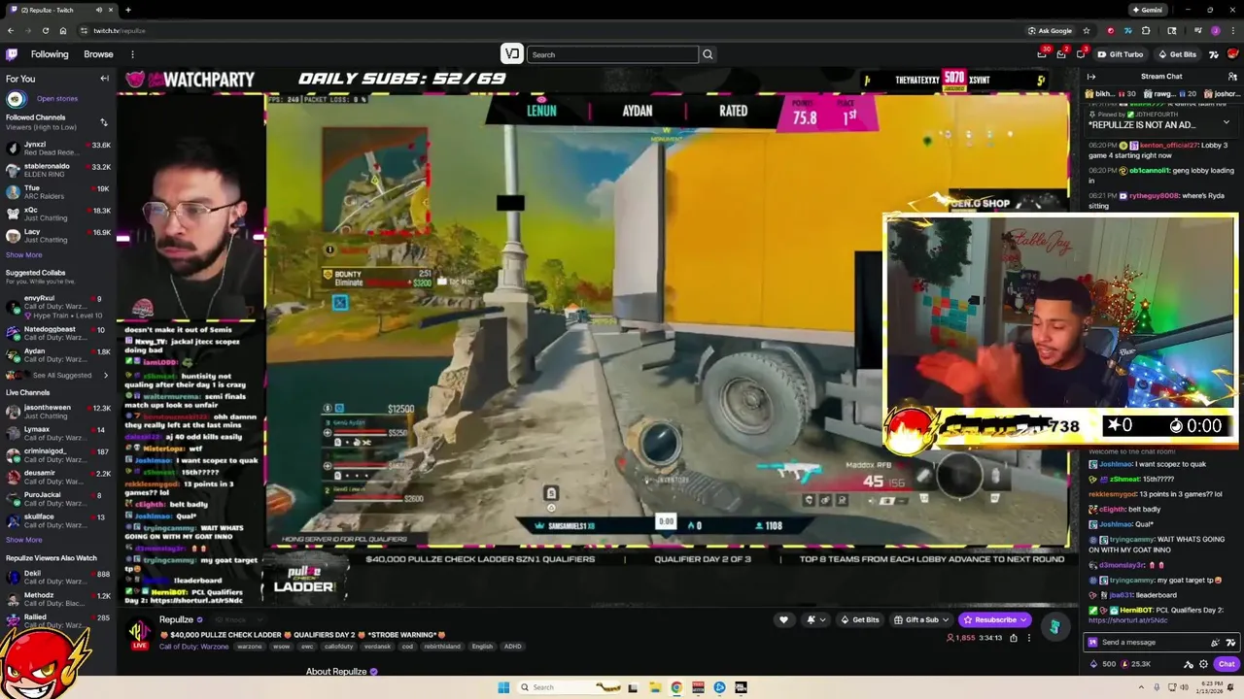
Task: Collapse the Stream Chat panel
Action: click(x=1091, y=77)
